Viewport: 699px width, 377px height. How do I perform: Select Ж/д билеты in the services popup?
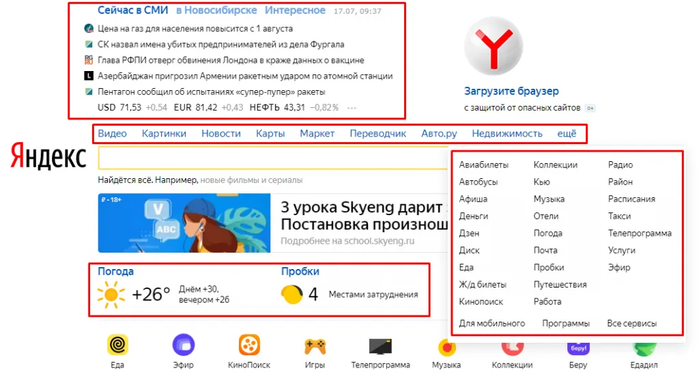483,285
